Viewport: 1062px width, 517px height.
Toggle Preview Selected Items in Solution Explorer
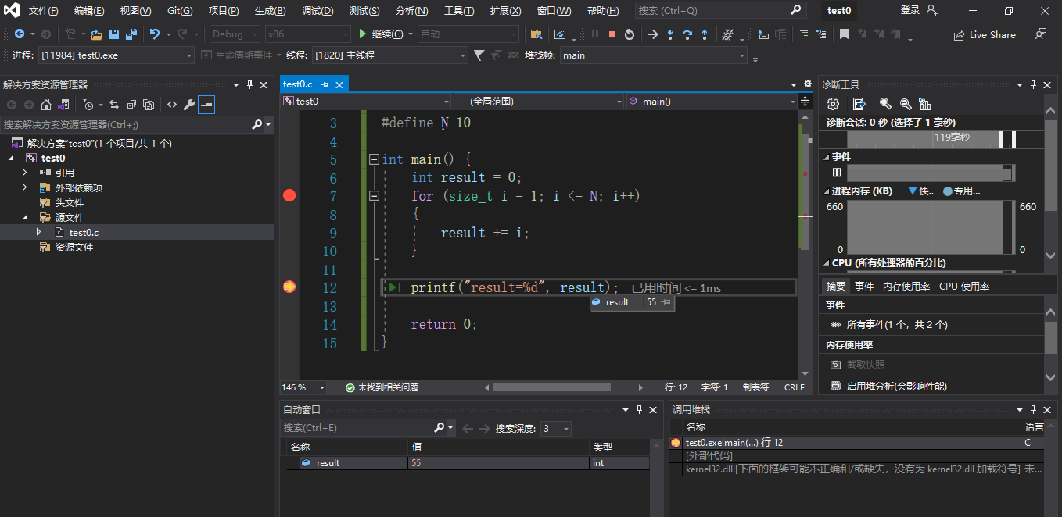[x=206, y=105]
